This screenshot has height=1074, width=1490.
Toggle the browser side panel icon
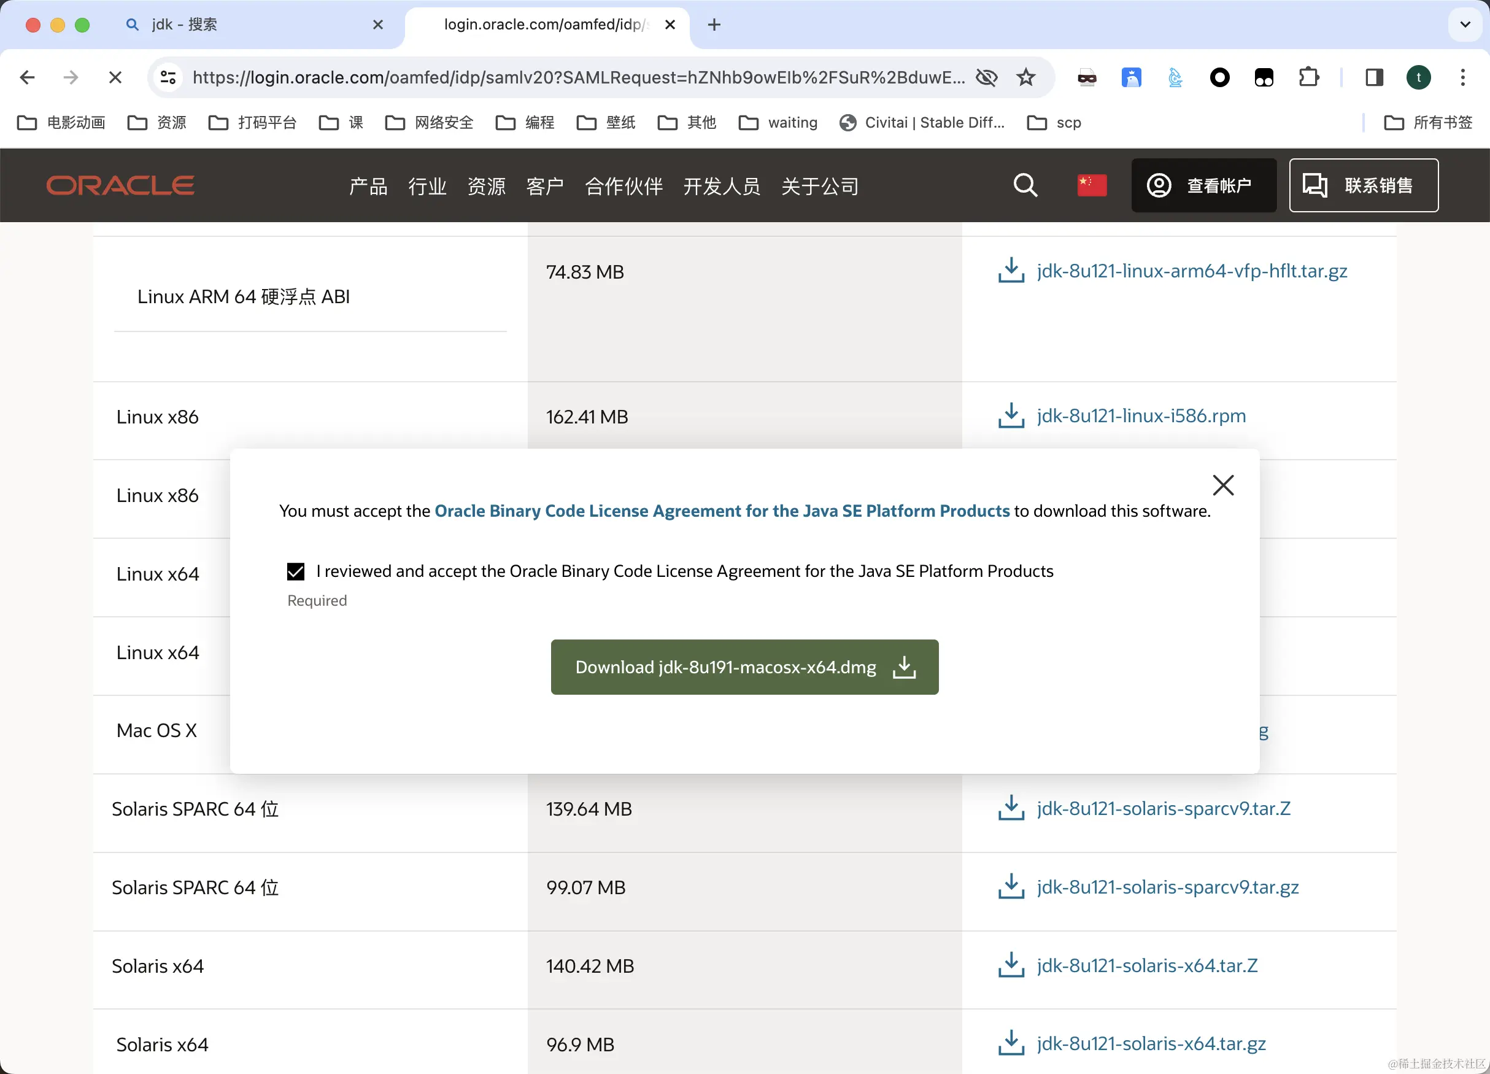click(x=1374, y=77)
